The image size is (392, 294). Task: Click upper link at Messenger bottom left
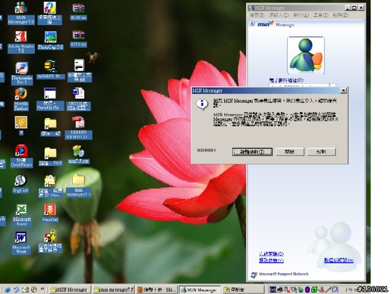click(271, 254)
